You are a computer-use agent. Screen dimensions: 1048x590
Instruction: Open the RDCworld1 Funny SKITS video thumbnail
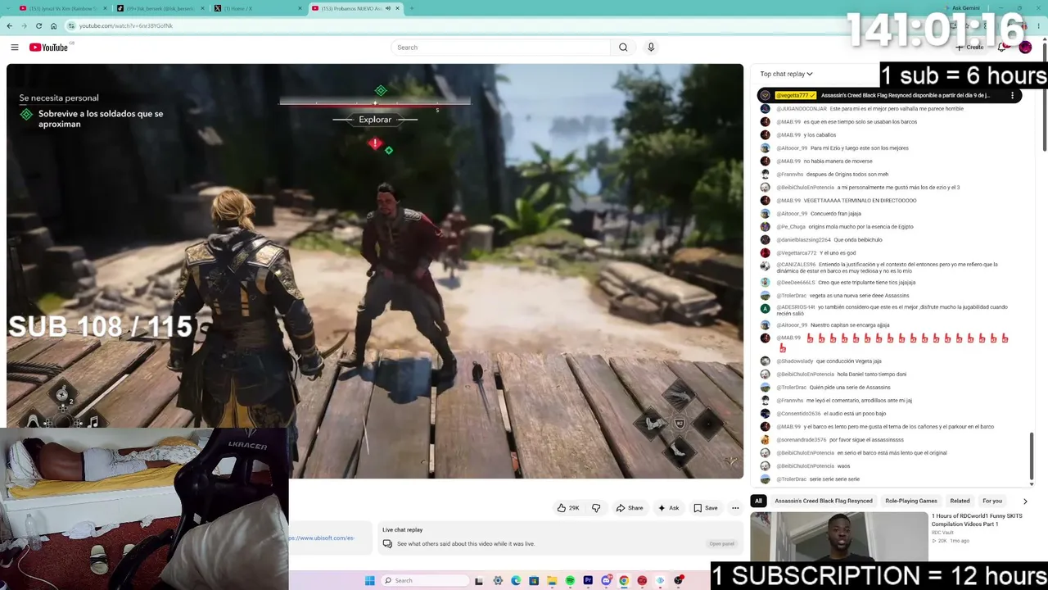838,537
